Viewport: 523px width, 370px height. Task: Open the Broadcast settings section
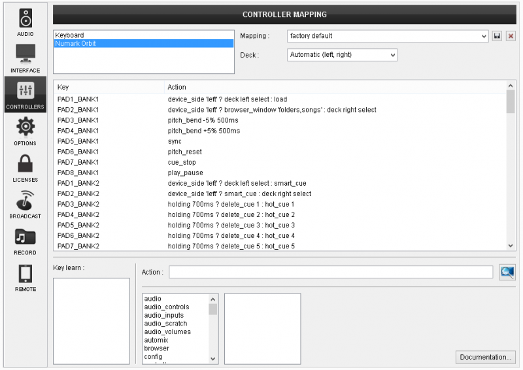pos(25,204)
